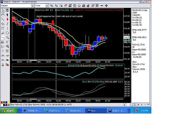Image resolution: width=182 pixels, height=118 pixels.
Task: Pick the red color swatch
Action: point(2,103)
